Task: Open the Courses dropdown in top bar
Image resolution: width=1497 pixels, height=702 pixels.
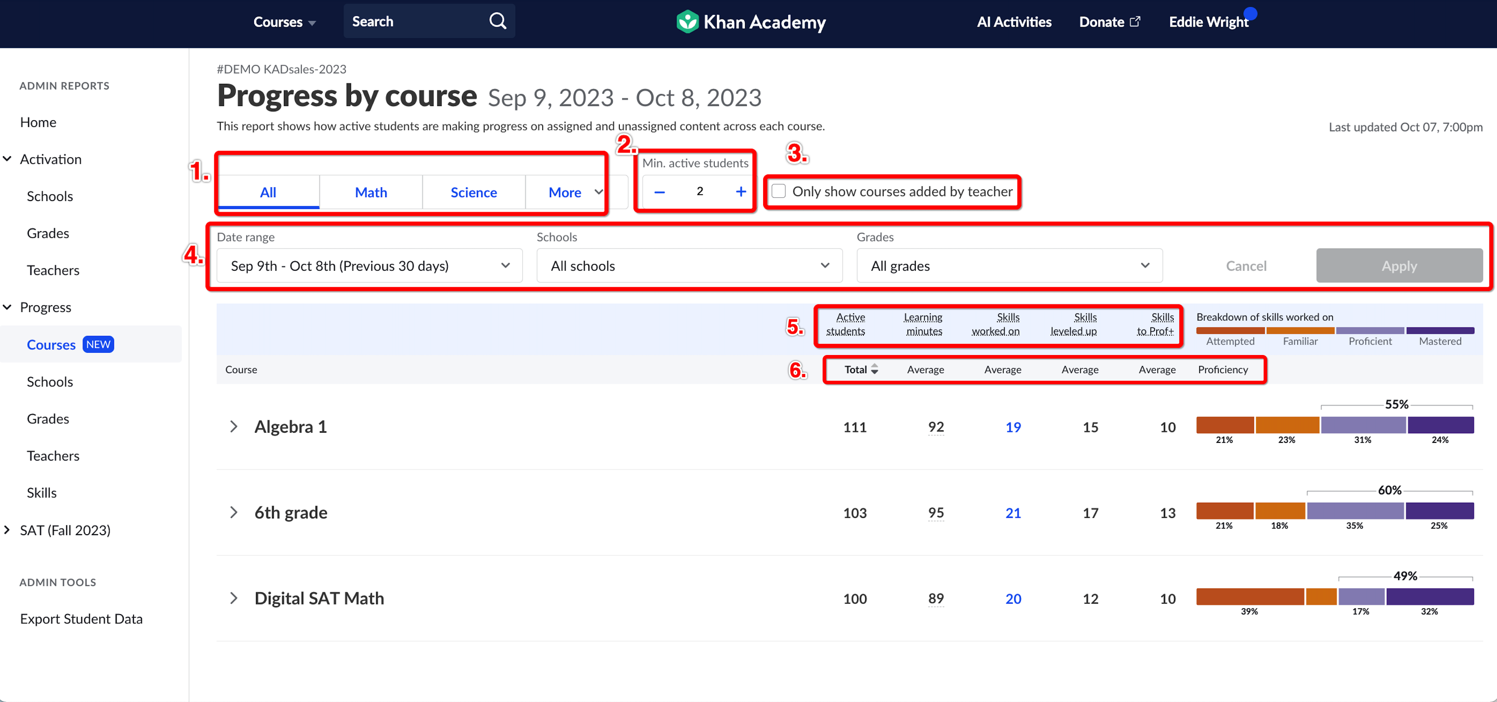Action: point(284,22)
